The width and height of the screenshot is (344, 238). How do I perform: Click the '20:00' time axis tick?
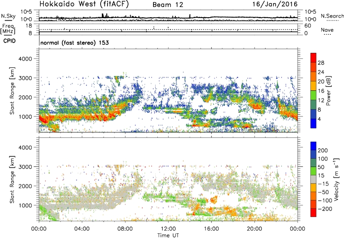click(254, 229)
